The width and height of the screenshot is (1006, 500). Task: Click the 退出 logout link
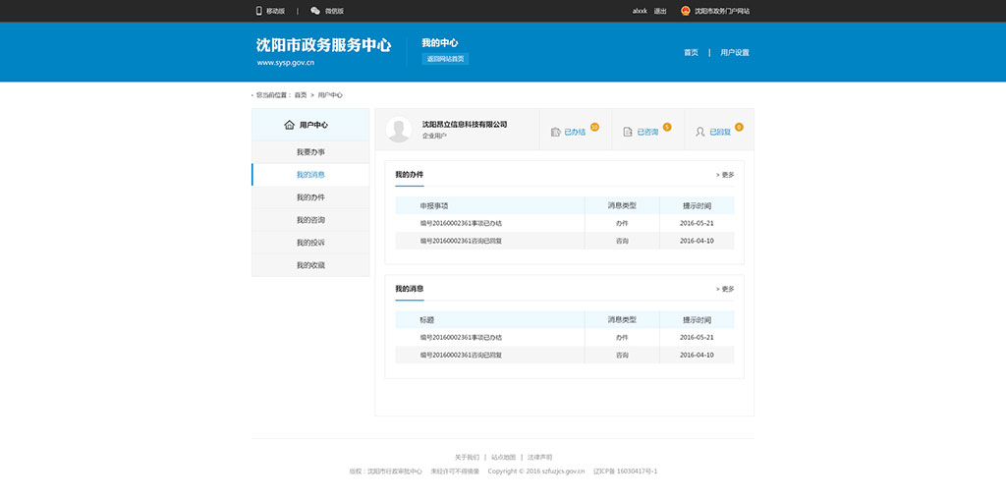pyautogui.click(x=660, y=11)
